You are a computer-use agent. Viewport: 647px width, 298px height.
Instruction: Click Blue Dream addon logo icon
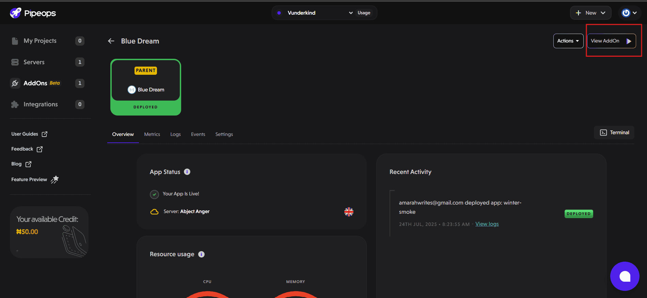pyautogui.click(x=132, y=90)
